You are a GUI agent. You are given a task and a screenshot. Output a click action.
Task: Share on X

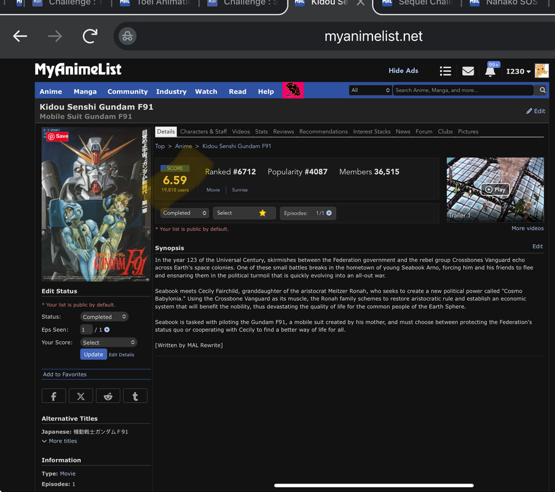coord(81,396)
